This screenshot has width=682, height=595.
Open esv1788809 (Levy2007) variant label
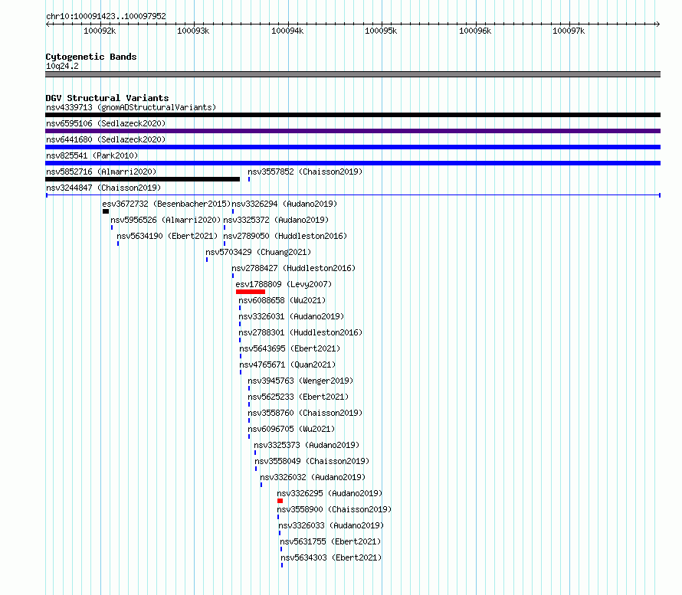click(284, 284)
